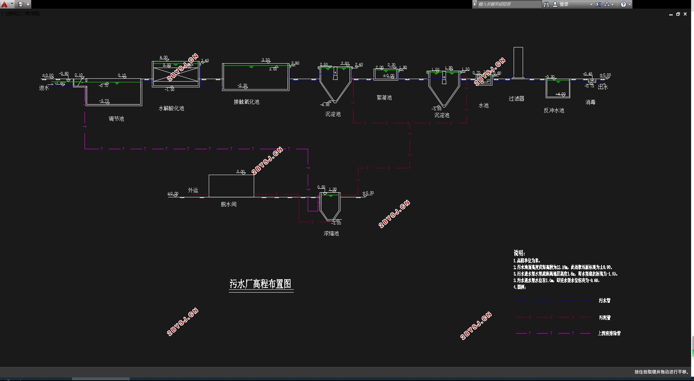Select the 调节池 label text

[x=116, y=119]
